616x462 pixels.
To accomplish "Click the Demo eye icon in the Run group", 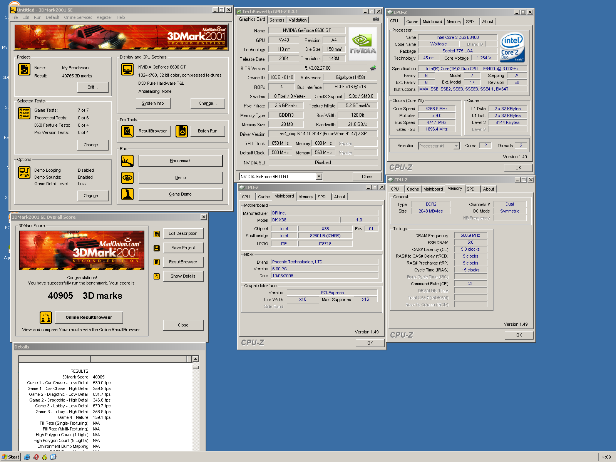I will click(x=127, y=177).
